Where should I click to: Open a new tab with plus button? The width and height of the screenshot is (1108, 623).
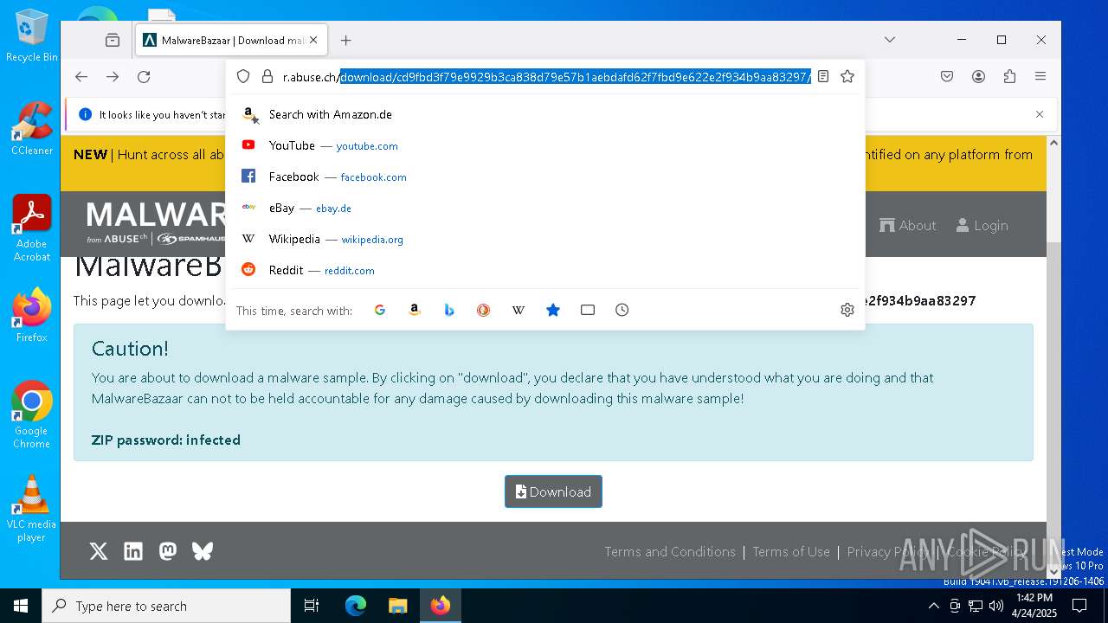click(x=346, y=40)
